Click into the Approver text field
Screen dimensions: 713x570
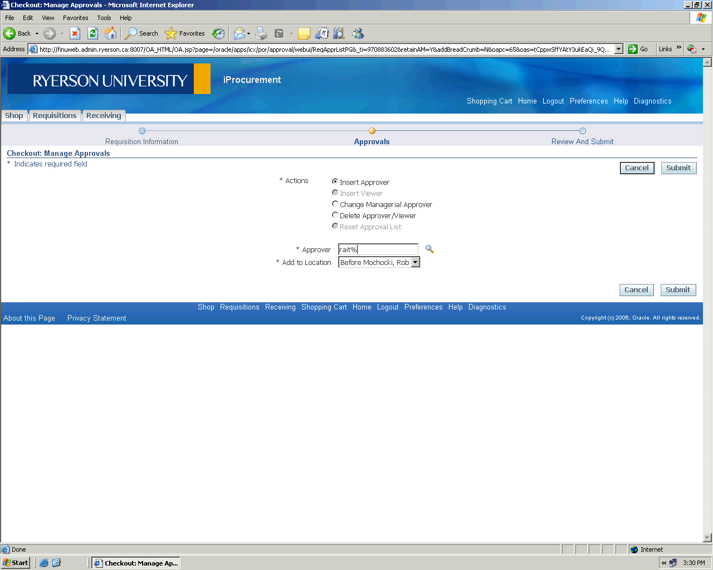[x=378, y=249]
